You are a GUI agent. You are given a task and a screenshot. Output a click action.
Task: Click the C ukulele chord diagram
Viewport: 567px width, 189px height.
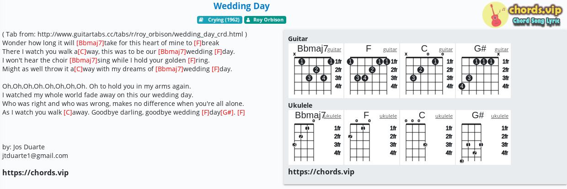click(x=428, y=137)
